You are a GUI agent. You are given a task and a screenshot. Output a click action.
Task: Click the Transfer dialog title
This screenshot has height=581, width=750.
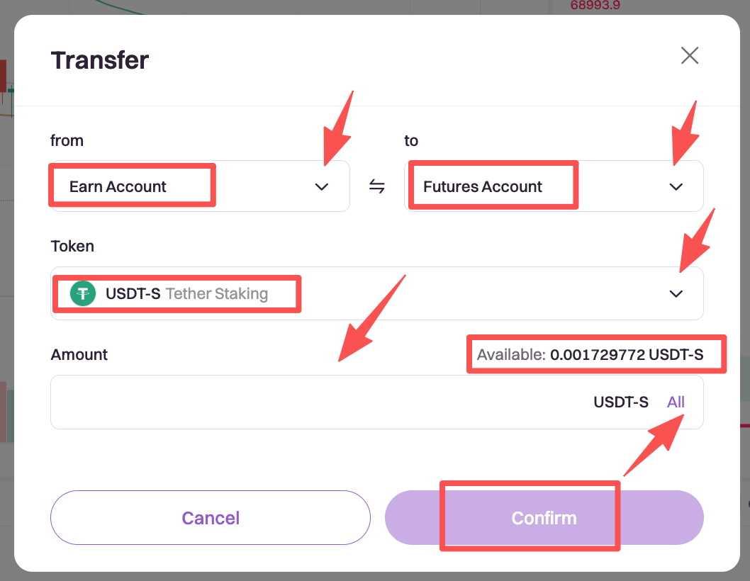(100, 60)
